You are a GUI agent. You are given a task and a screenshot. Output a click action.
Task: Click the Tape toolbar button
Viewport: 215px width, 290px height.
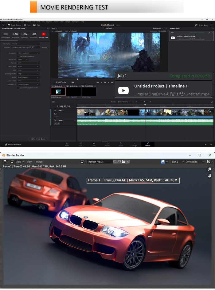point(27,25)
